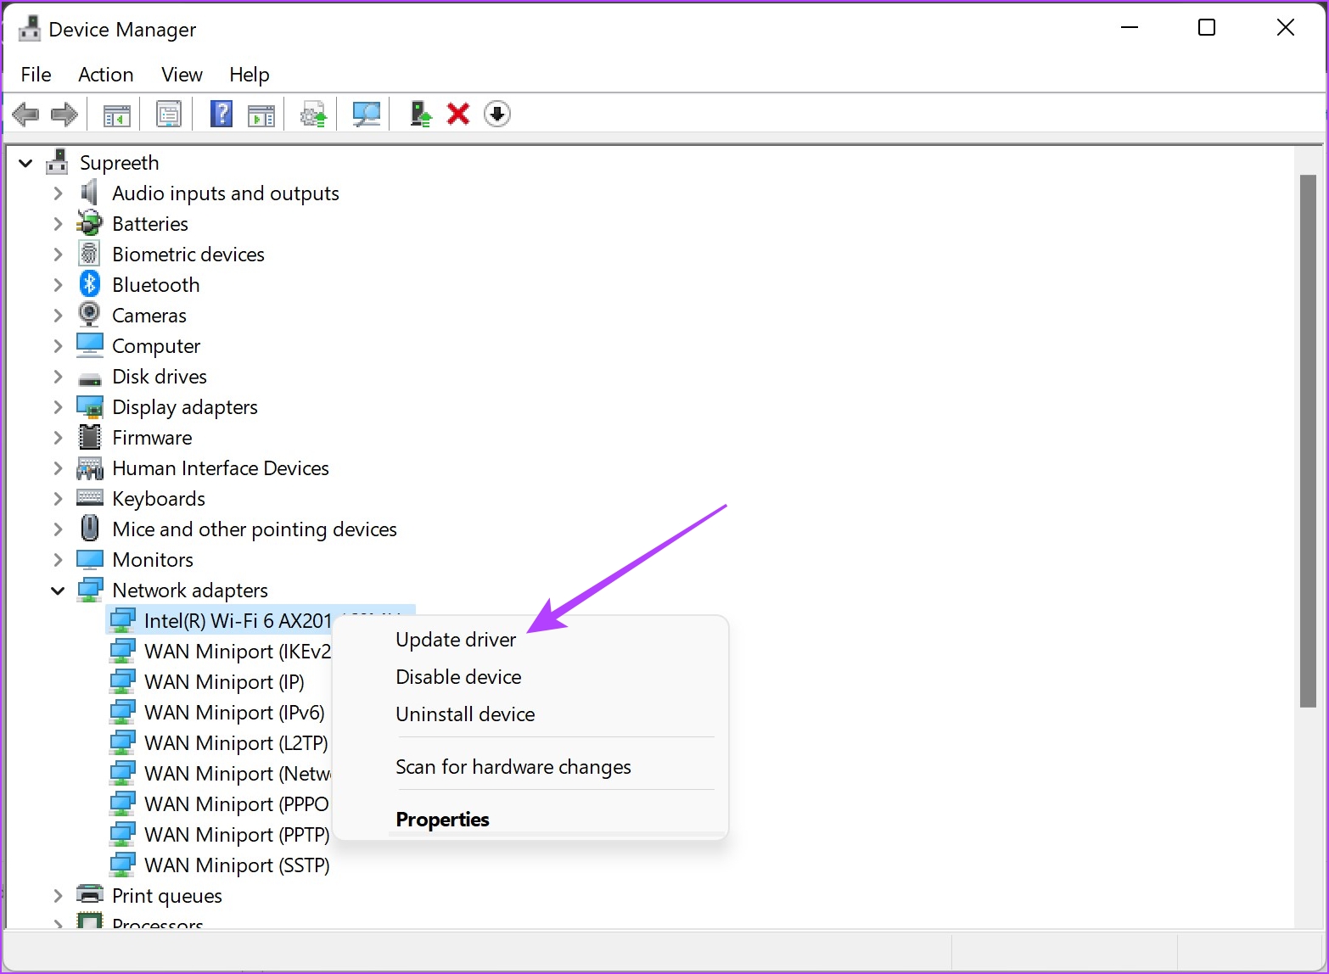Choose Update driver from context menu
The width and height of the screenshot is (1329, 974).
pos(456,640)
